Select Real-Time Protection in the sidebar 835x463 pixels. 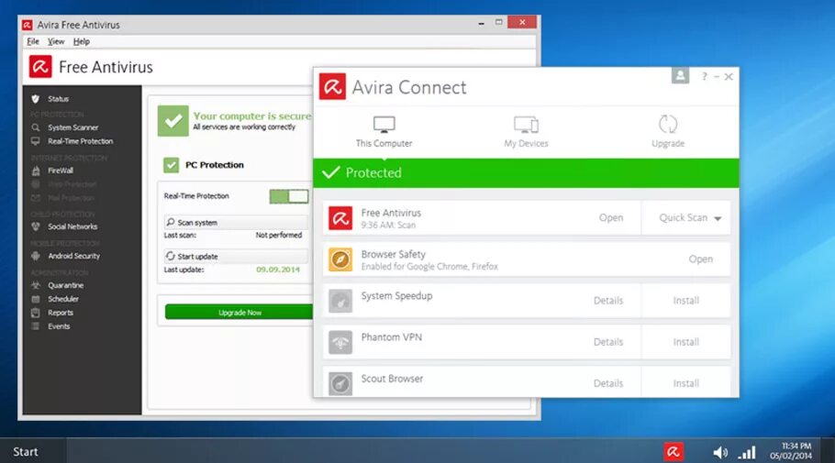[x=81, y=141]
